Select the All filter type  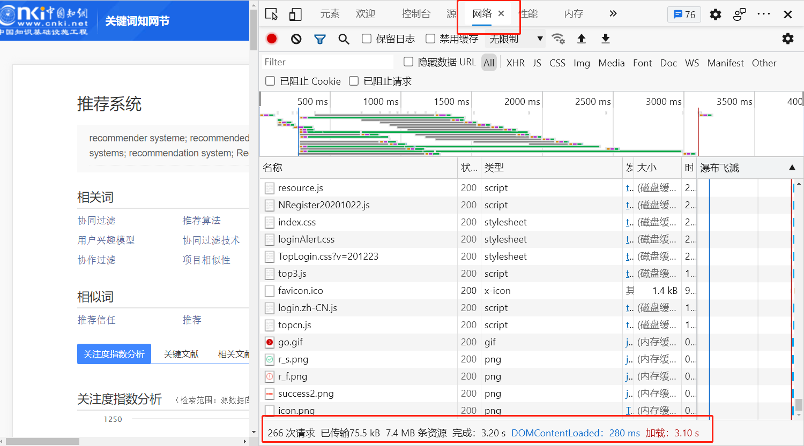tap(489, 63)
